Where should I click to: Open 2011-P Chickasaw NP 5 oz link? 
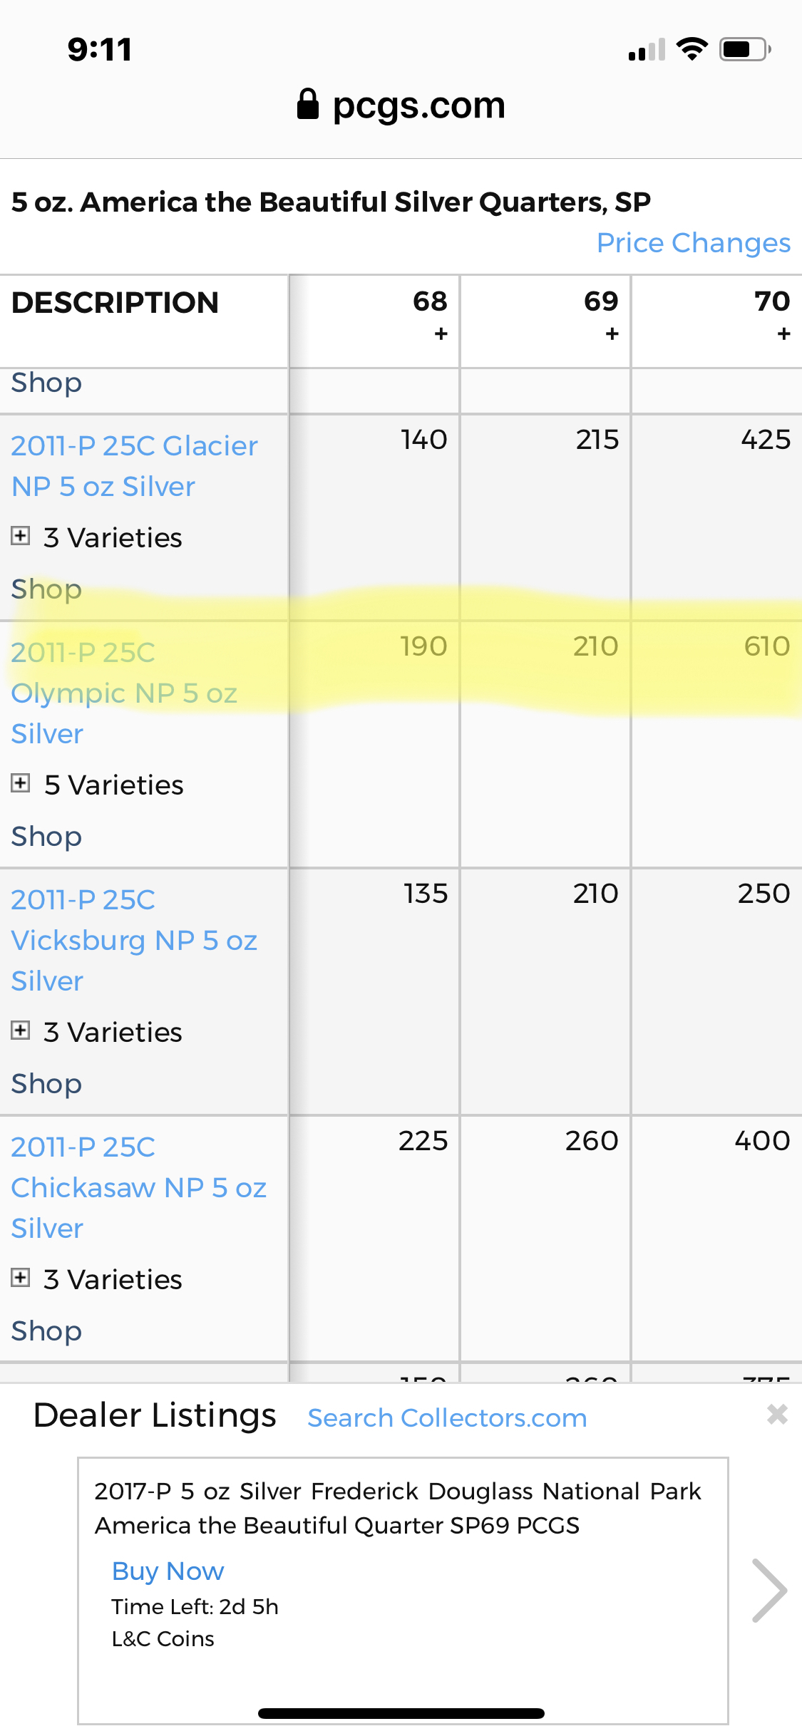coord(139,1187)
